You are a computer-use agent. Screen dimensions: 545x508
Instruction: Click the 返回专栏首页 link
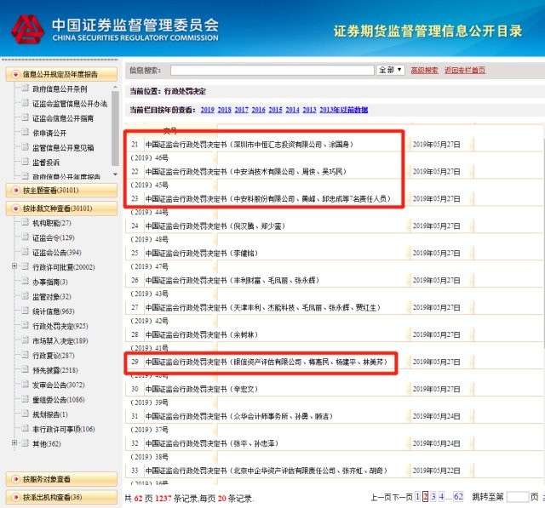click(465, 70)
